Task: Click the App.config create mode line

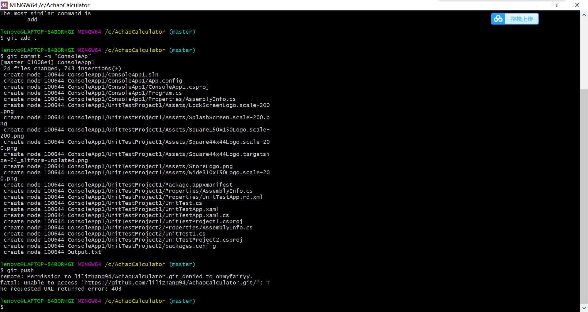Action: coord(93,81)
